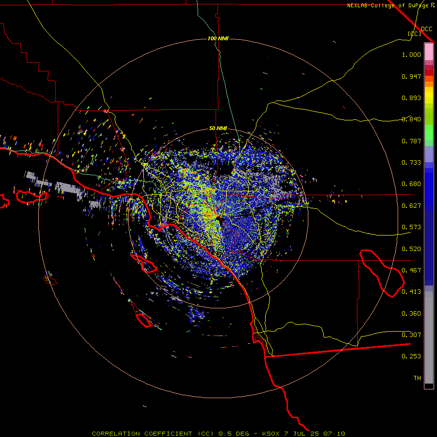Click the TH threshold legend label
This screenshot has height=437, width=437.
click(417, 378)
